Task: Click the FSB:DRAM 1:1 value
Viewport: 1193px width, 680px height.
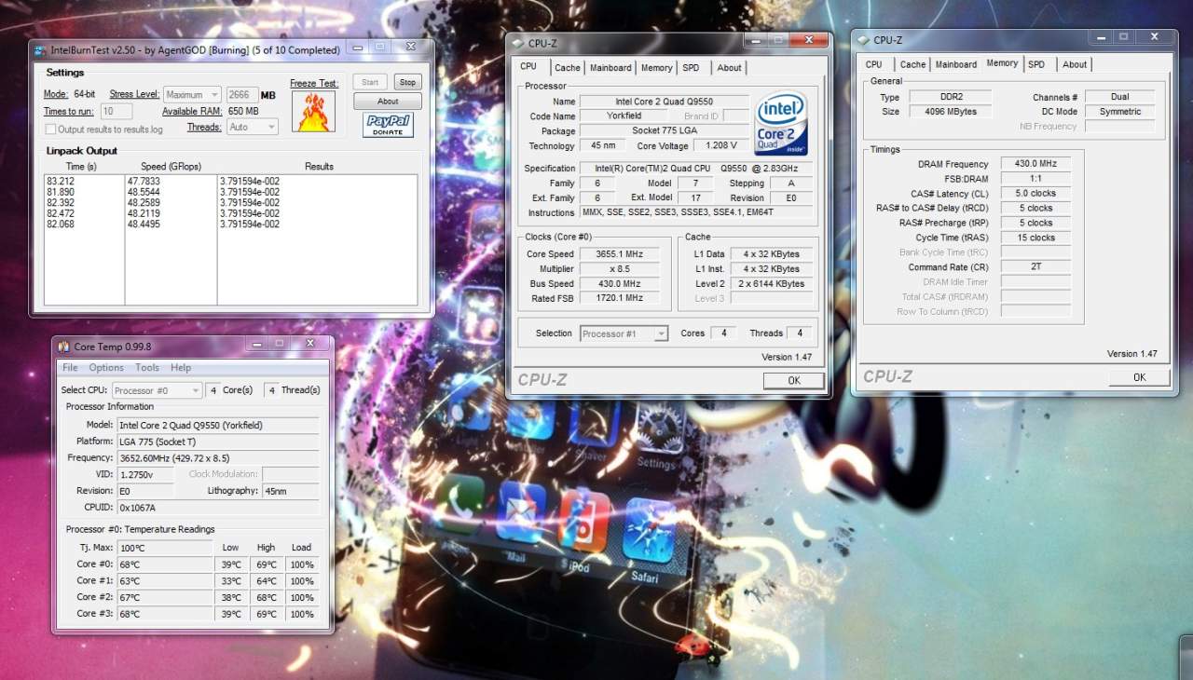Action: click(x=1035, y=179)
